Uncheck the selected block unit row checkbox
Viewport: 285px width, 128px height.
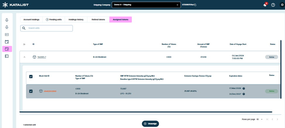[31, 91]
